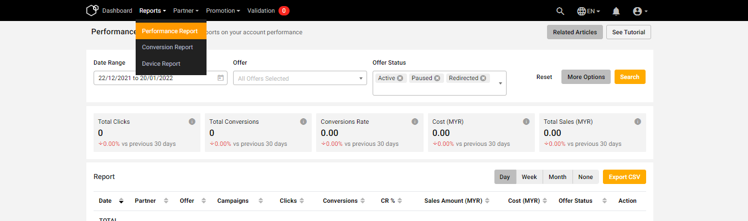Show info for Conversions Rate
748x221 pixels.
point(415,122)
